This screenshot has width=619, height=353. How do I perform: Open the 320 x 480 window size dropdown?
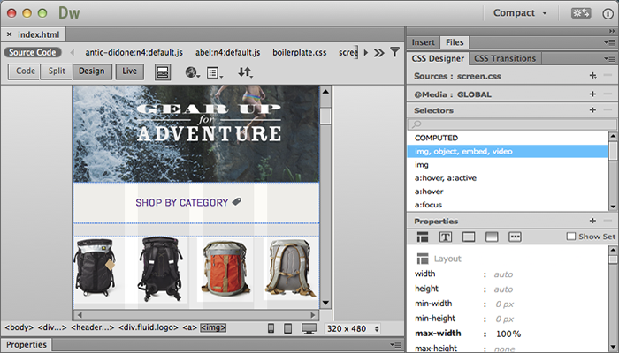(x=352, y=328)
